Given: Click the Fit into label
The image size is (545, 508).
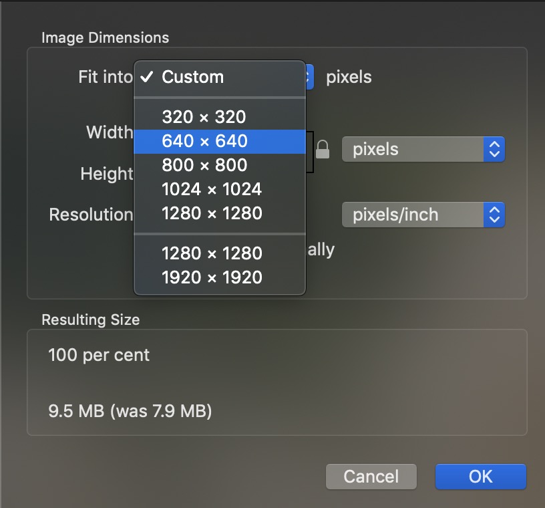Looking at the screenshot, I should [x=105, y=77].
